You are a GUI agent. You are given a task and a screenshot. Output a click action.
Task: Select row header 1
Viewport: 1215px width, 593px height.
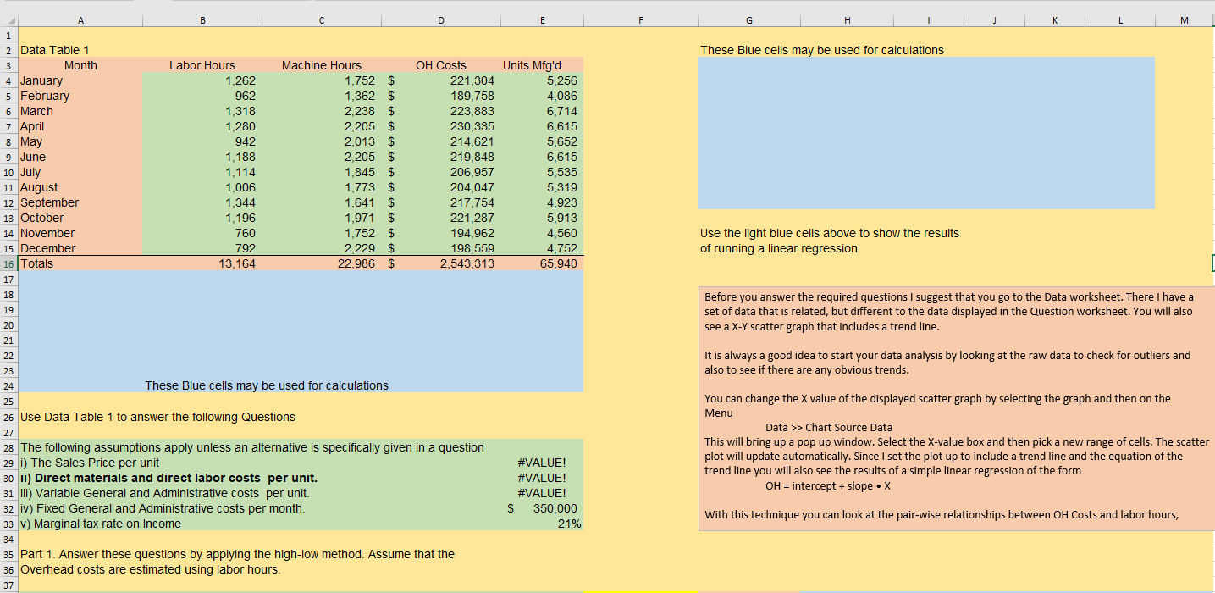8,35
